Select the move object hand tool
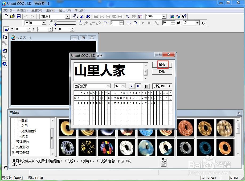This screenshot has width=245, height=181. (x=76, y=16)
